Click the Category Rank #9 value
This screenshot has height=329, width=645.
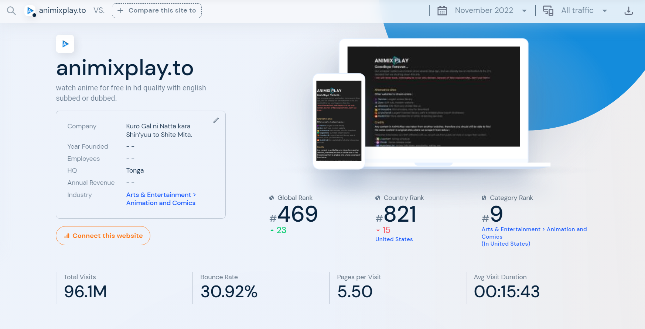[x=492, y=214]
